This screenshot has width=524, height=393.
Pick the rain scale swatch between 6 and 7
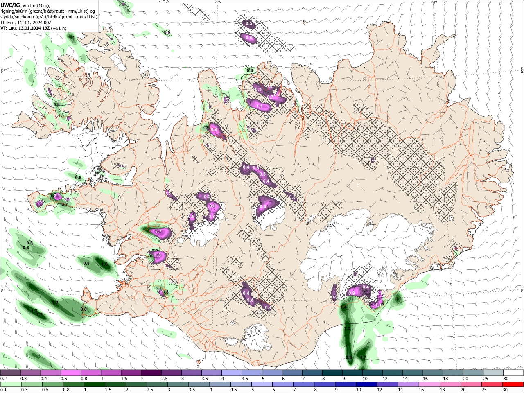tap(283, 384)
